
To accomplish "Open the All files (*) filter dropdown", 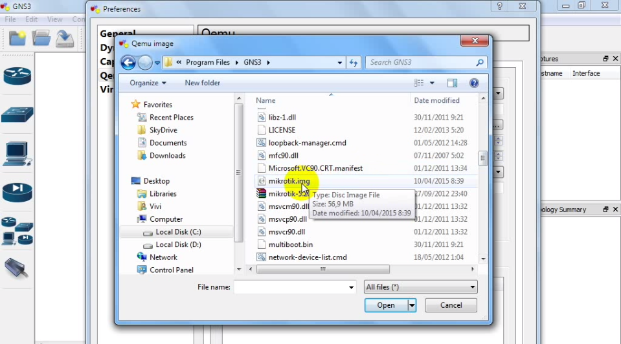I will (420, 287).
